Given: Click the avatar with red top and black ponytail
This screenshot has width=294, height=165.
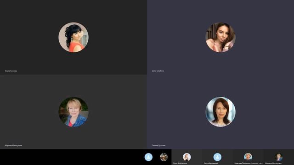Looking at the screenshot, I should [x=73, y=37].
